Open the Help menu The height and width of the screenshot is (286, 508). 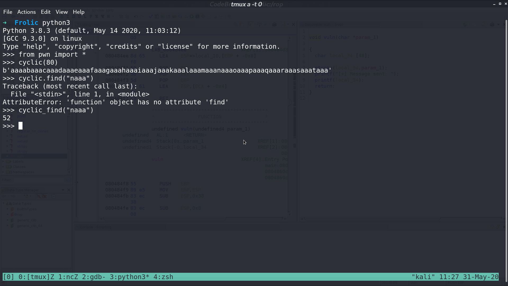[79, 12]
